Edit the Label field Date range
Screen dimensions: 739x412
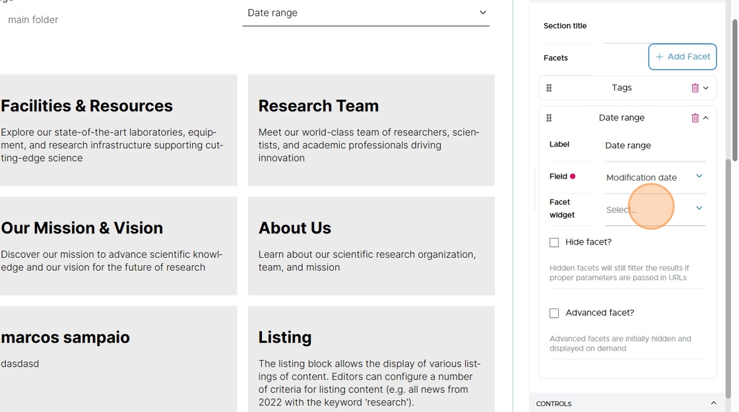pyautogui.click(x=655, y=146)
